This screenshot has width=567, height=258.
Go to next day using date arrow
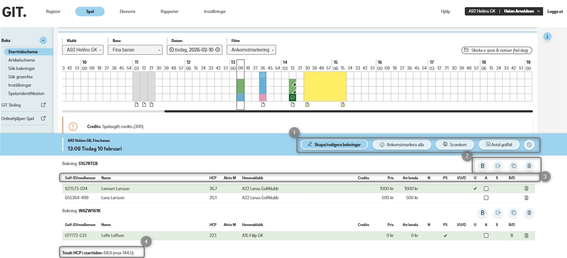coord(218,50)
